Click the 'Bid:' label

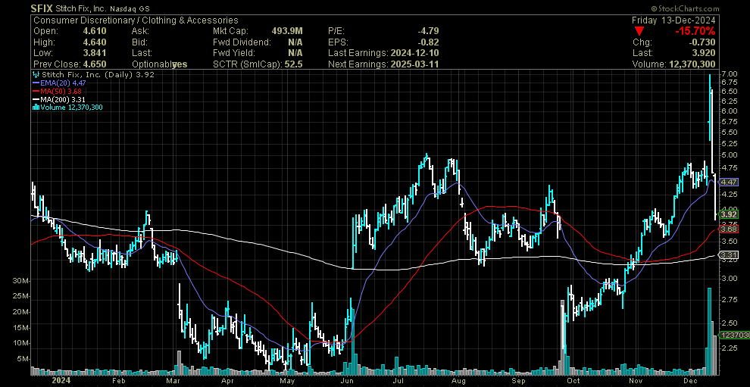coord(139,42)
